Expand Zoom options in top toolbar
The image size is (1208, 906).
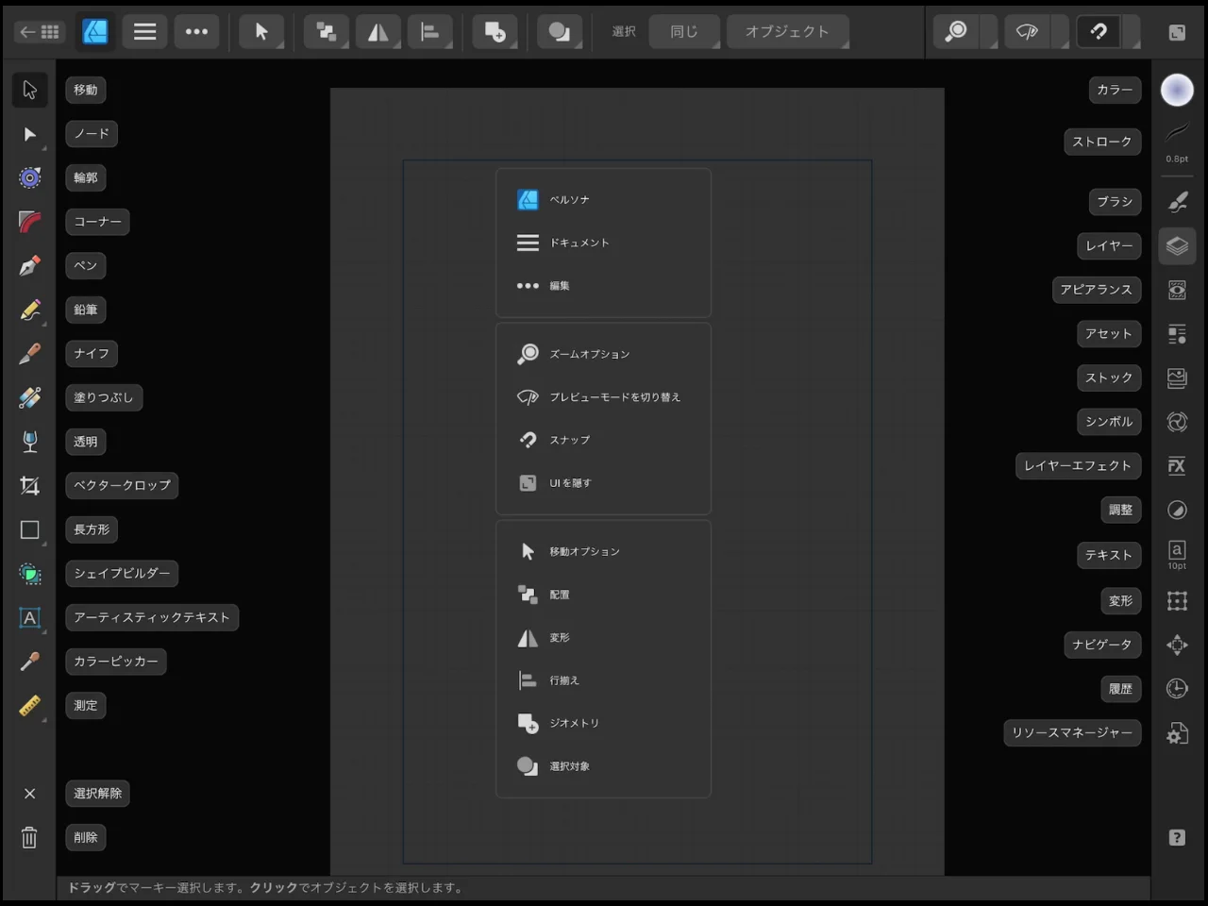pyautogui.click(x=956, y=32)
